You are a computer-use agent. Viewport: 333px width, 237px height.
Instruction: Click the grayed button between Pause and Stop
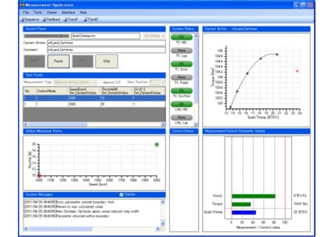pyautogui.click(x=83, y=61)
